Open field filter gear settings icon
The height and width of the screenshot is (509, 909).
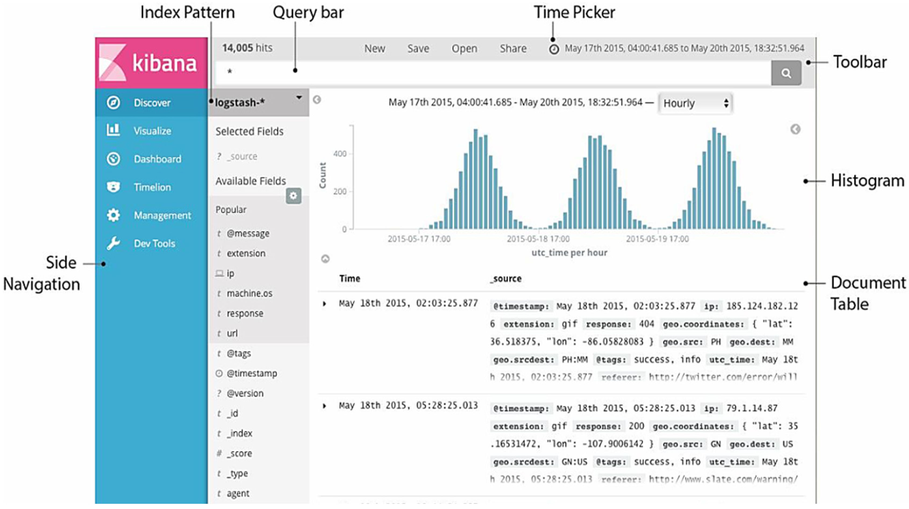(x=293, y=195)
